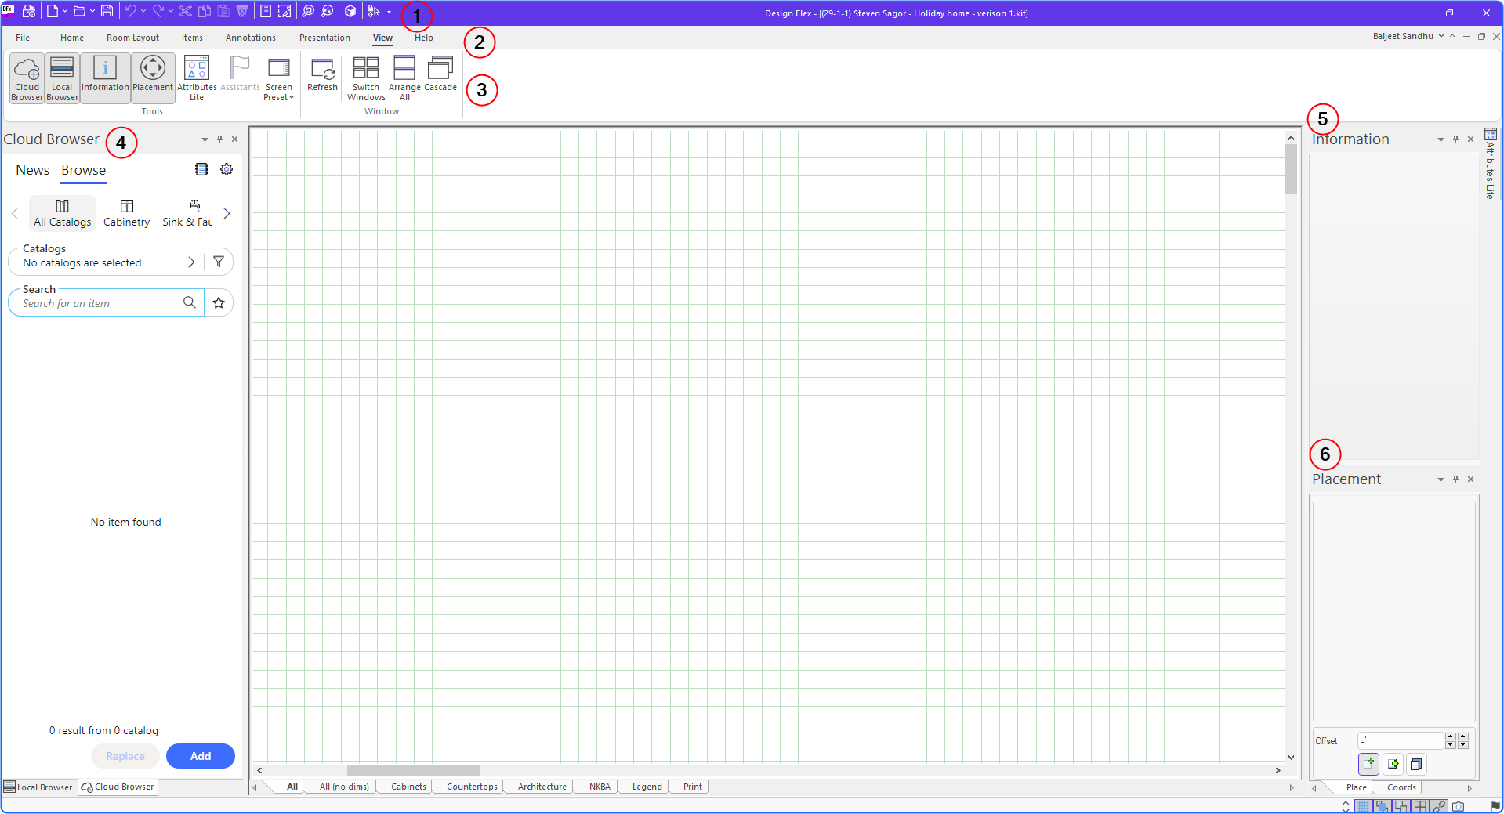Open Baljeet Sandhu account dropdown

[1408, 36]
